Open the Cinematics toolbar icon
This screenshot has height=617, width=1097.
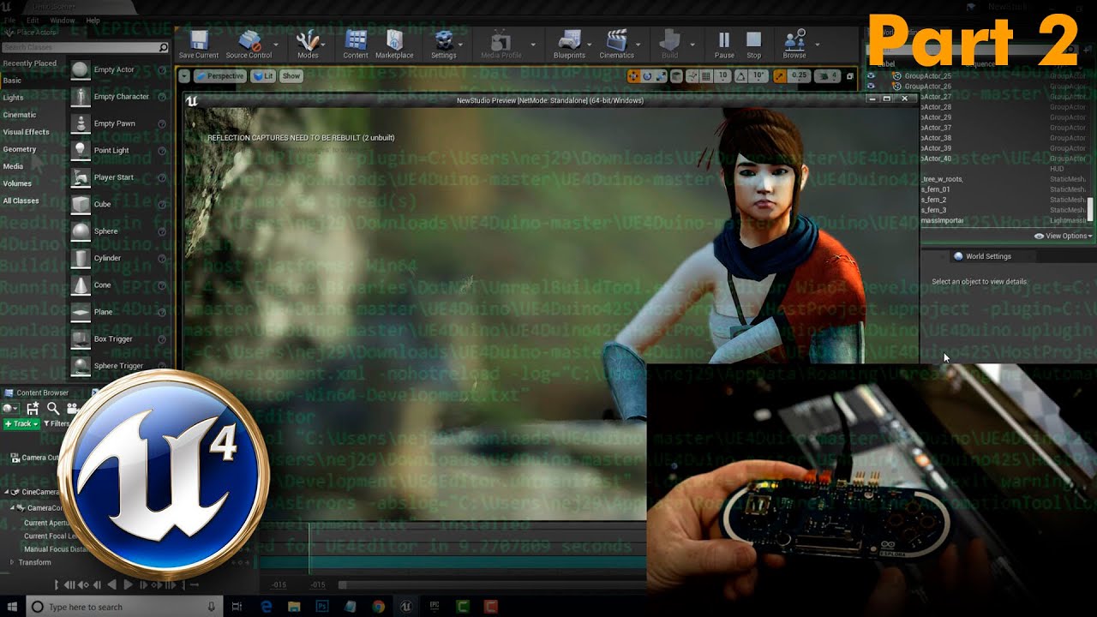[616, 44]
